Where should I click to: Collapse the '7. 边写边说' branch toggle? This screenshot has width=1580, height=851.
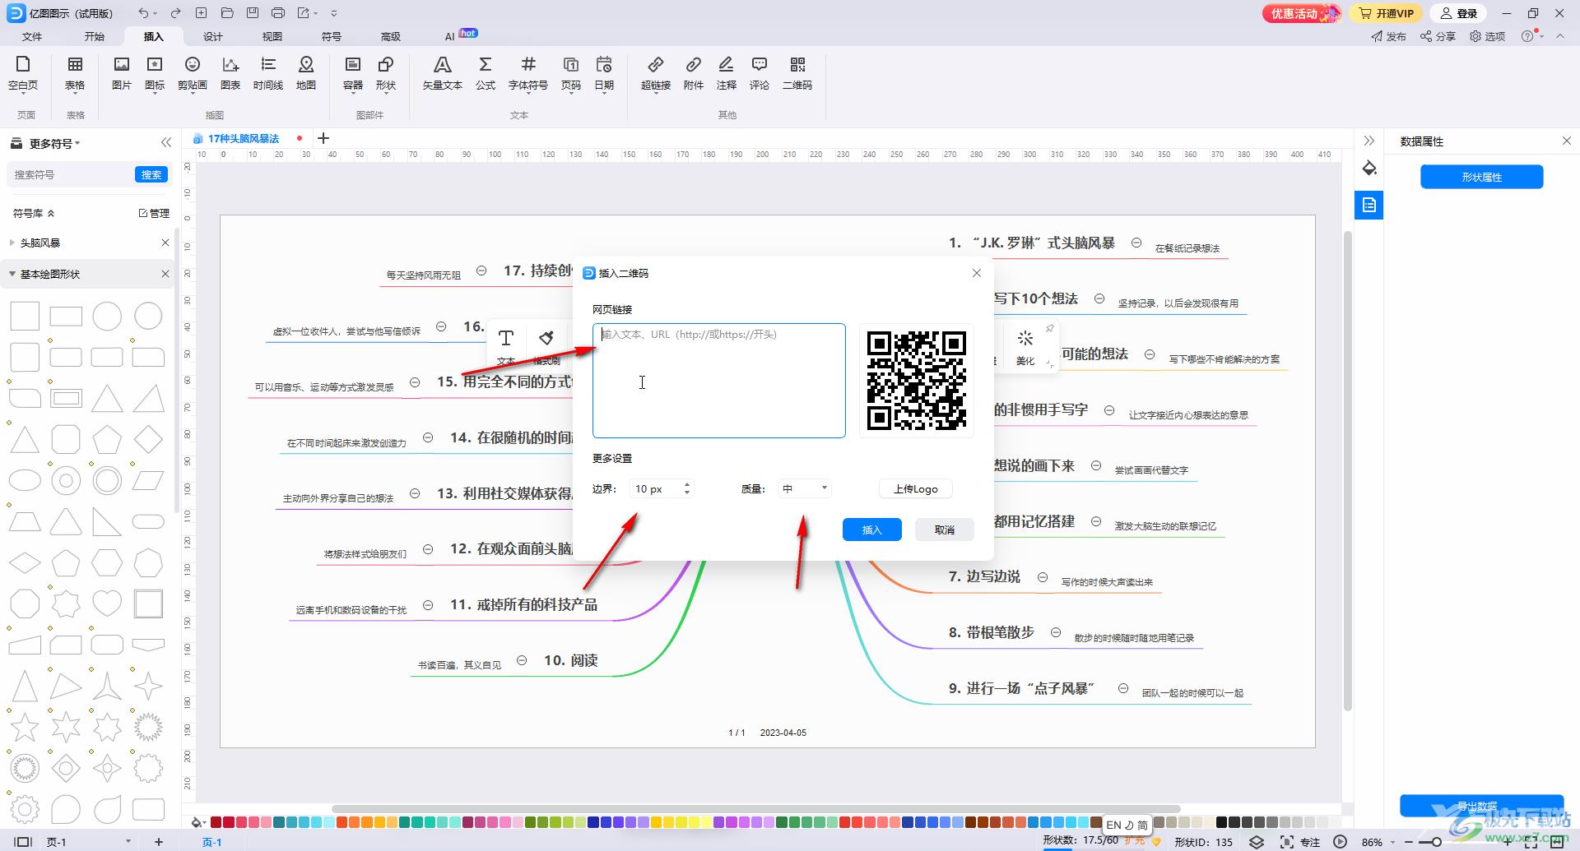[1043, 577]
